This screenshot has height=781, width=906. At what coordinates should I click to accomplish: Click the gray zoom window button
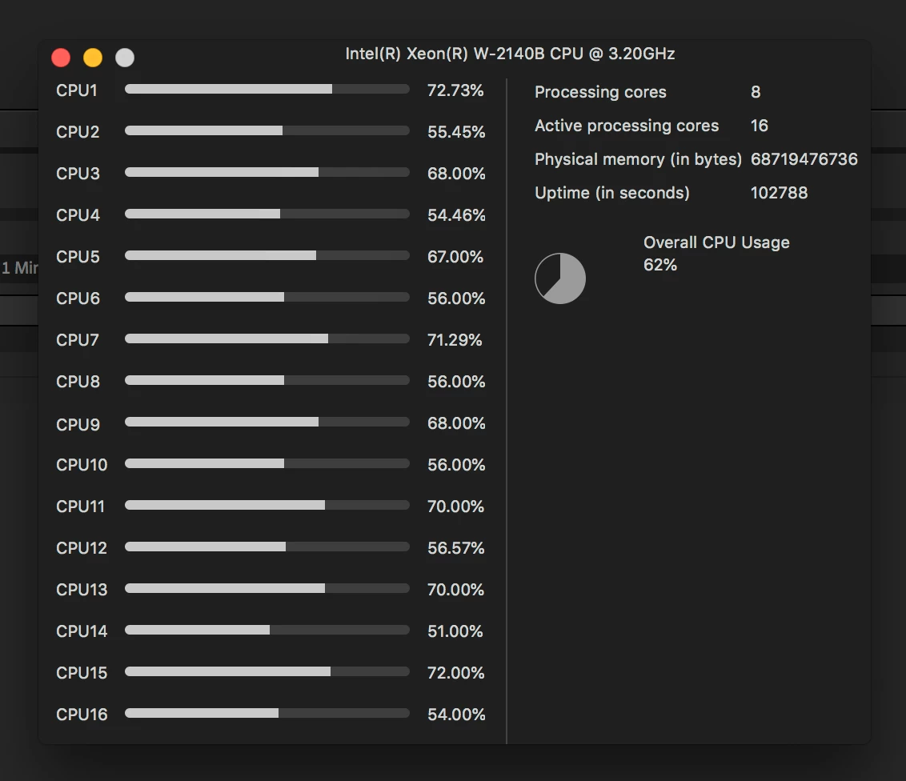(125, 58)
